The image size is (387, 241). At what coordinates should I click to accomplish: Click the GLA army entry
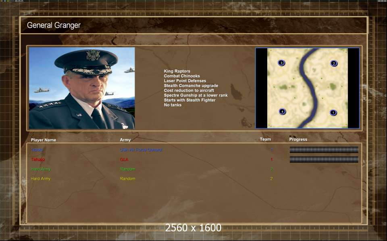click(x=124, y=159)
